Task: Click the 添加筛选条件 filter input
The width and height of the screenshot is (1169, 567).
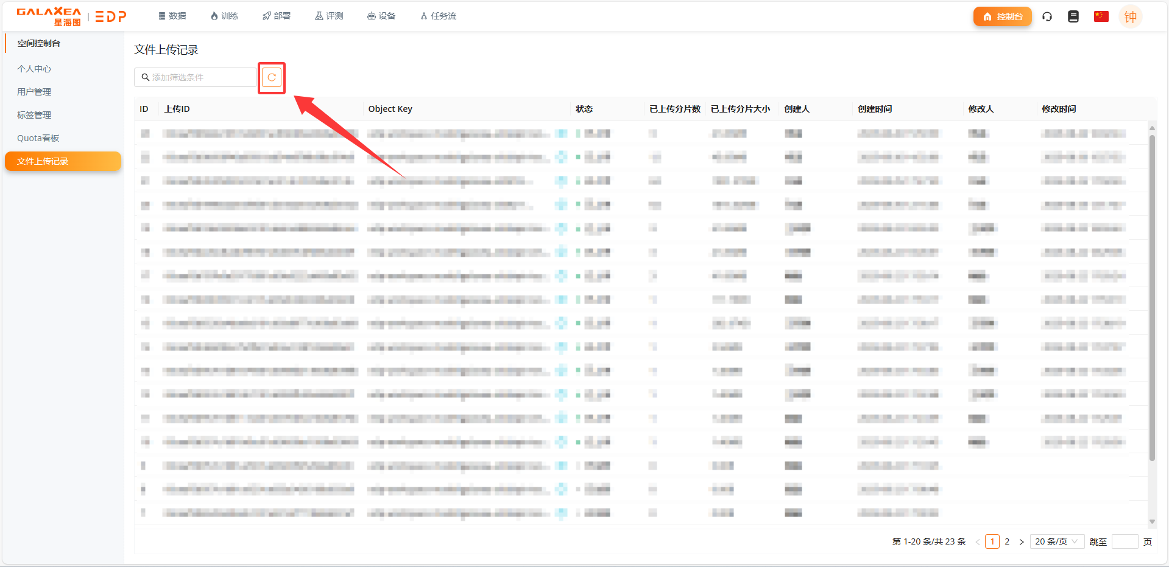Action: pos(201,77)
